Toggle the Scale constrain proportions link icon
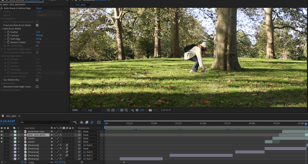The image size is (308, 164). click(51, 162)
